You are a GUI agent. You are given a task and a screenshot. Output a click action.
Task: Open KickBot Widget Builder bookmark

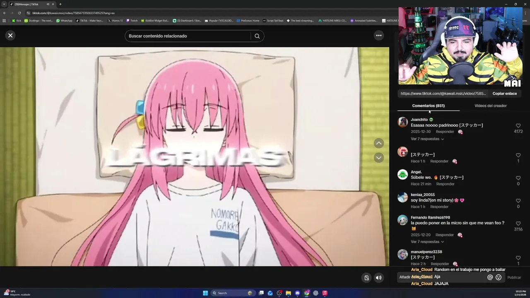[155, 20]
